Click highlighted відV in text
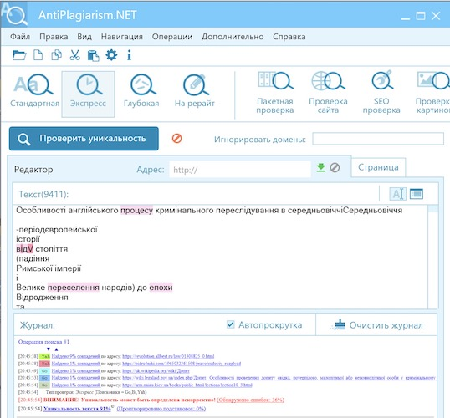 pyautogui.click(x=25, y=249)
